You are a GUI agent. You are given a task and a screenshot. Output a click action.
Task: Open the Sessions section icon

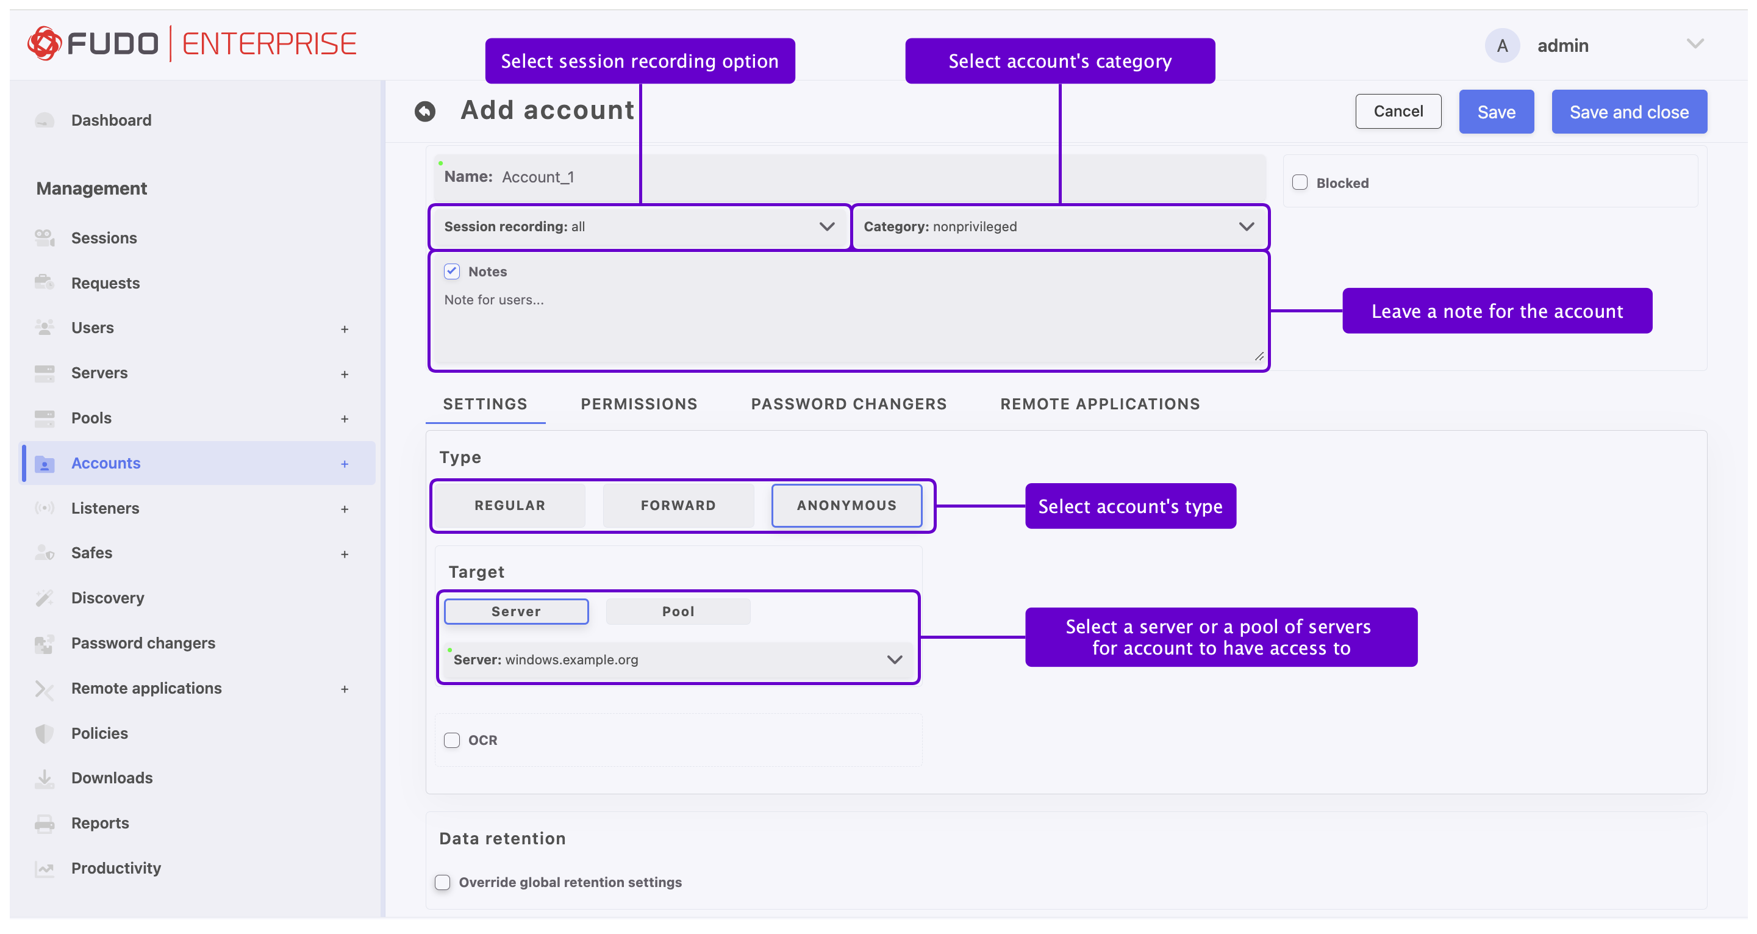pos(45,237)
